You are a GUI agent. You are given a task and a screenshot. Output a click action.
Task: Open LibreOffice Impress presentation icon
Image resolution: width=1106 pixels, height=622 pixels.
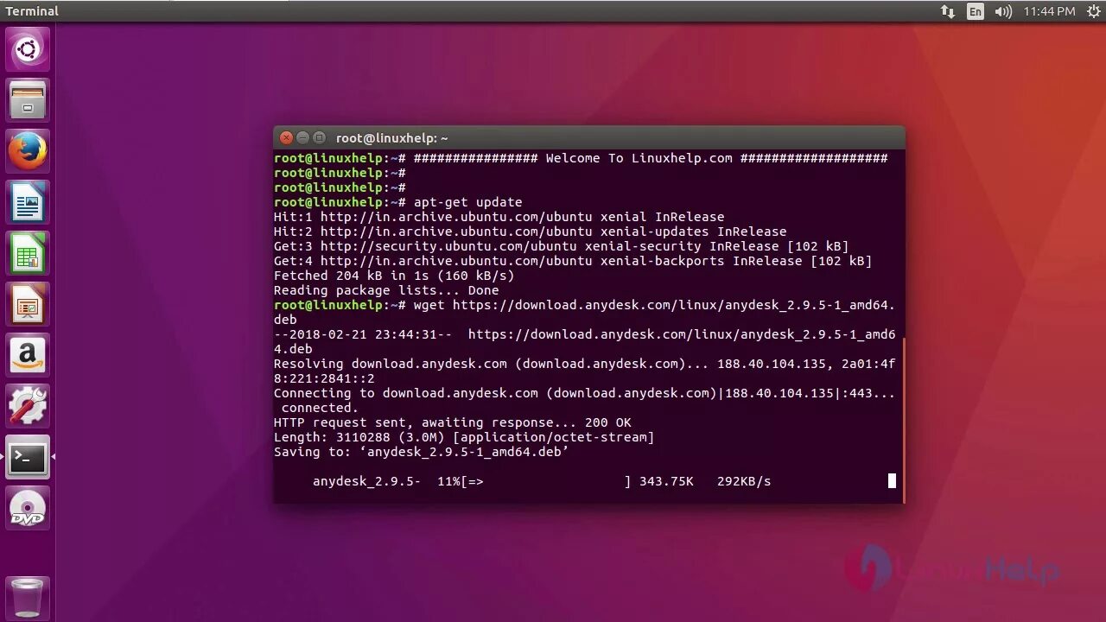coord(28,303)
